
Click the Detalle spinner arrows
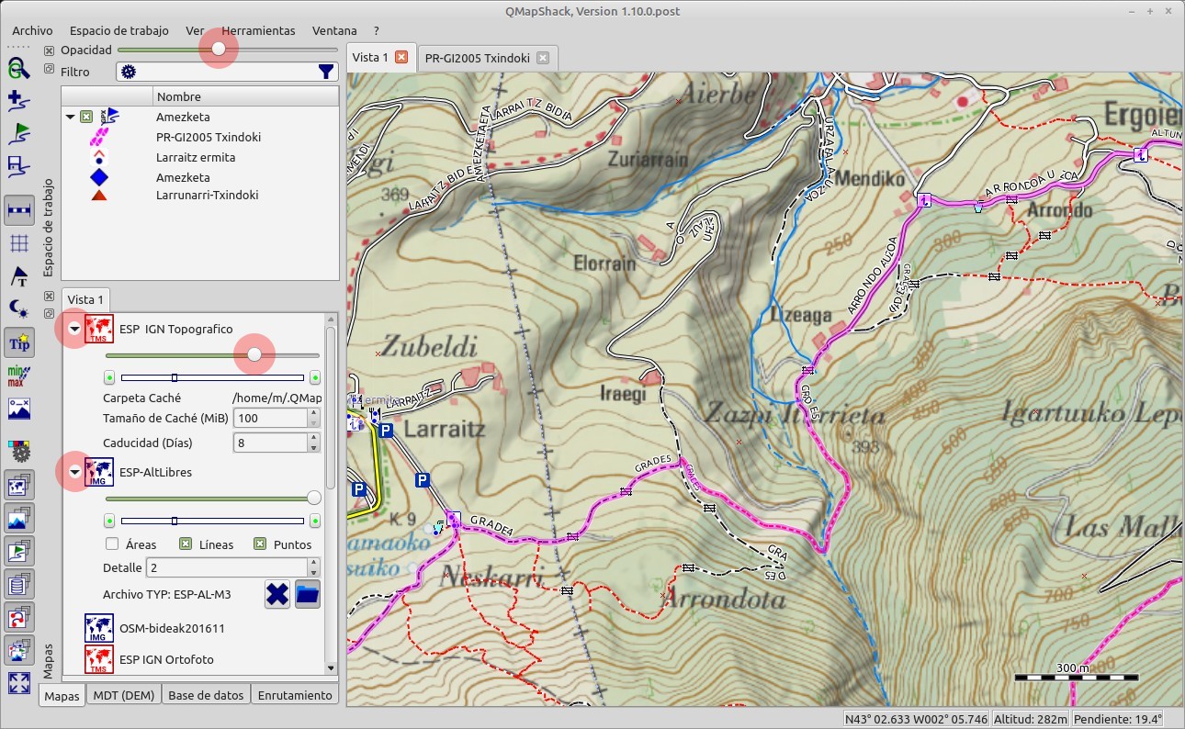click(x=313, y=567)
